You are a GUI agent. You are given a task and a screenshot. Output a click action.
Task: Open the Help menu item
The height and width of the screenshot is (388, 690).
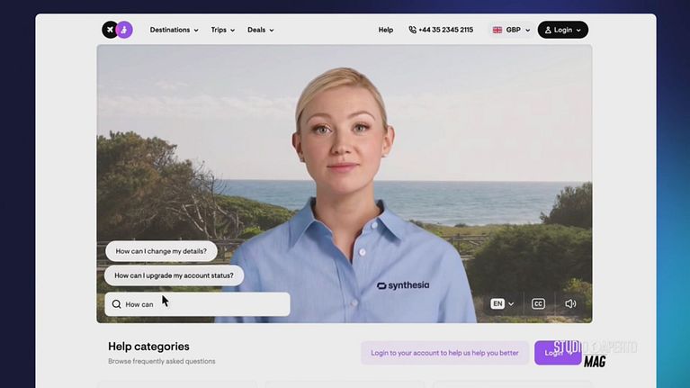coord(385,30)
